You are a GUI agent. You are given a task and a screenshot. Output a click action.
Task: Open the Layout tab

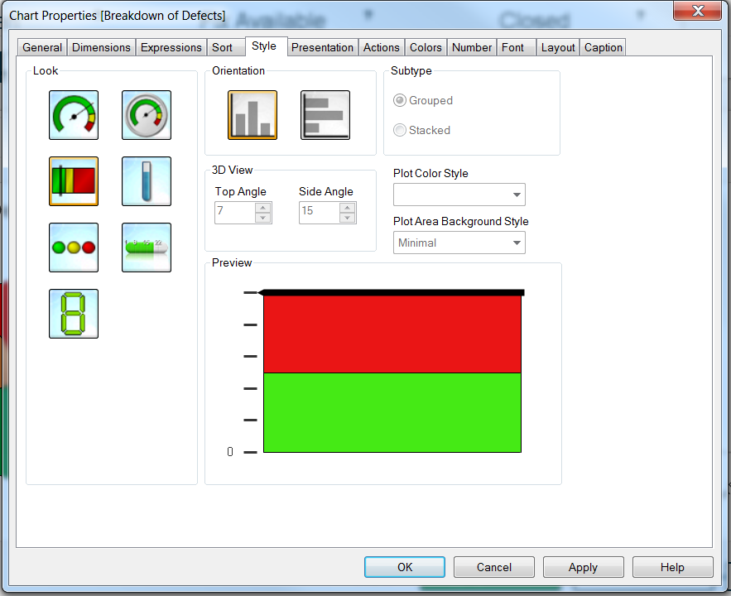(x=558, y=47)
